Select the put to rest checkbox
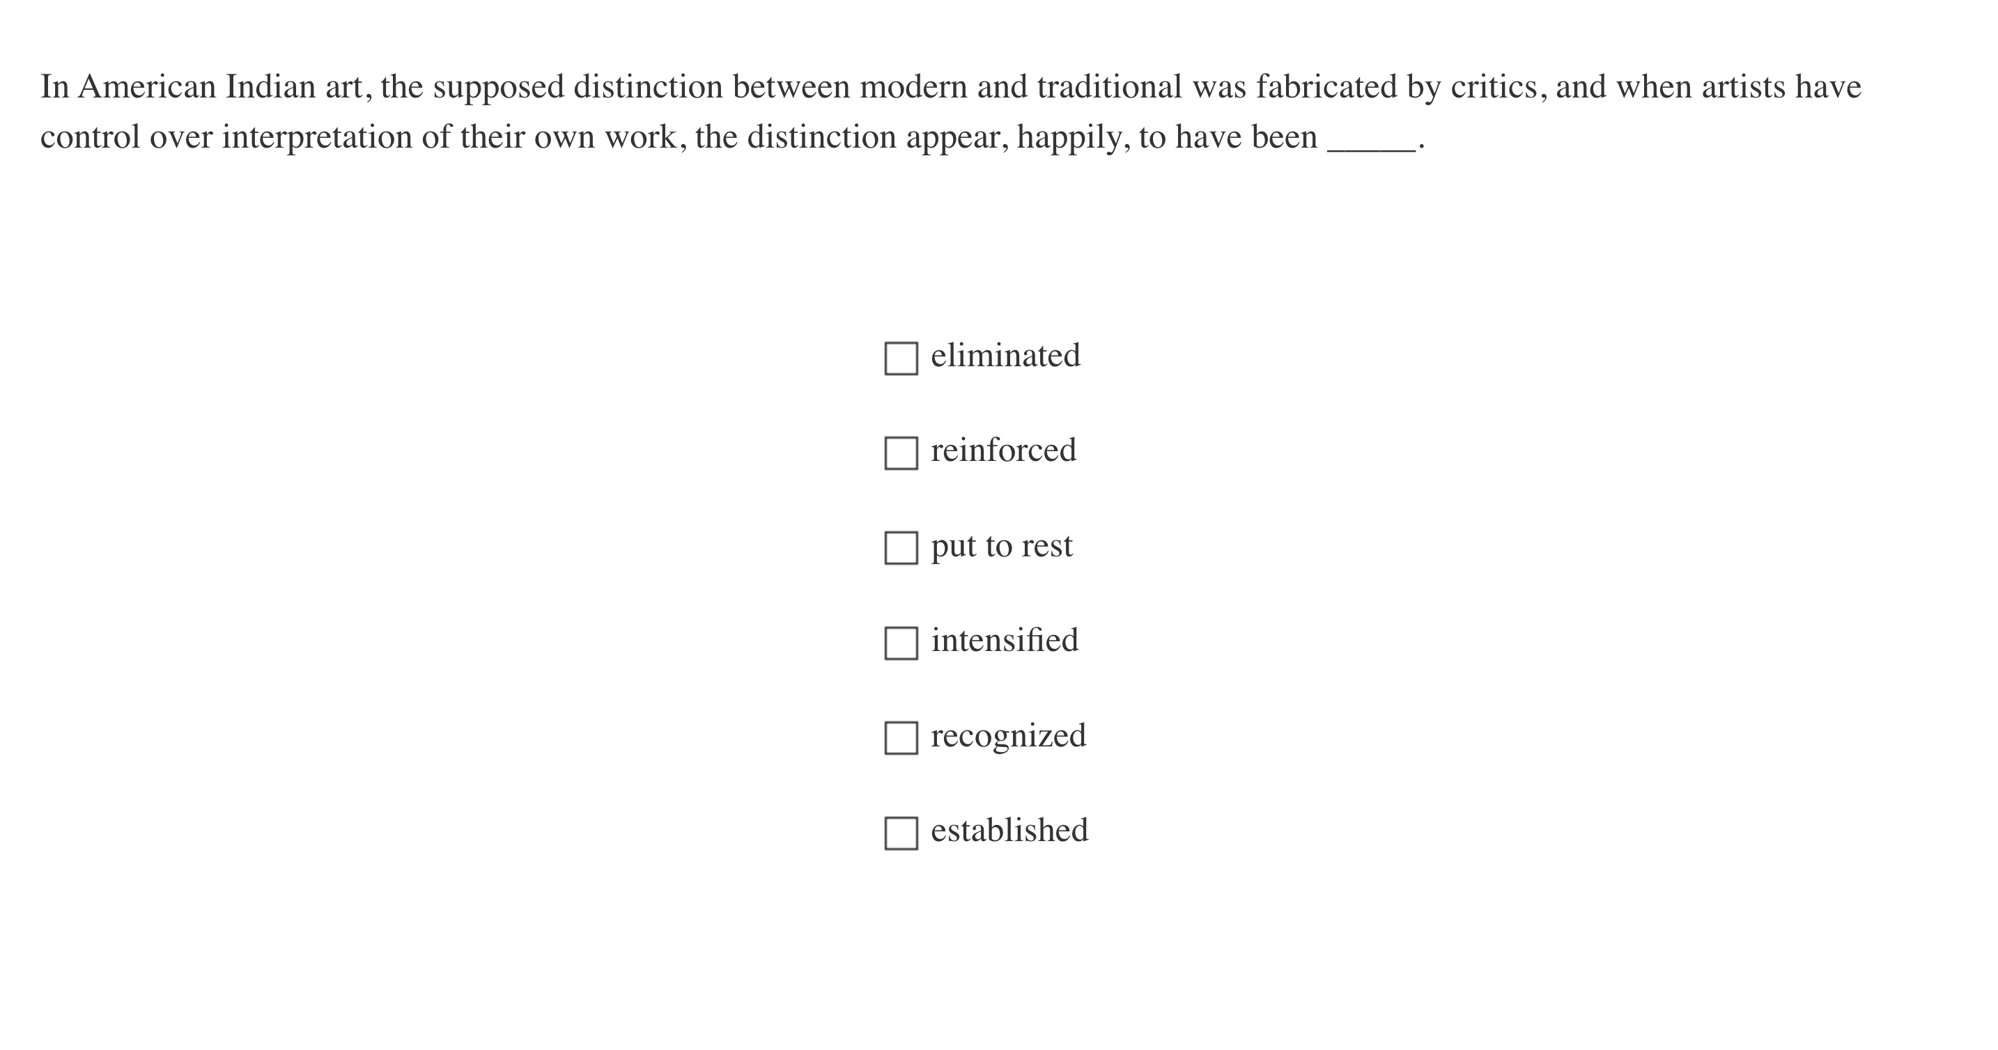Image resolution: width=1998 pixels, height=1050 pixels. (901, 547)
